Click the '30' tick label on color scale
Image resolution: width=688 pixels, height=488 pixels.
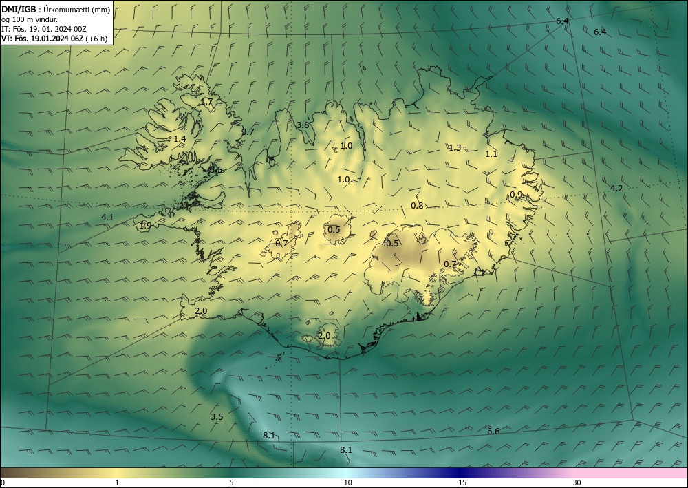click(577, 483)
